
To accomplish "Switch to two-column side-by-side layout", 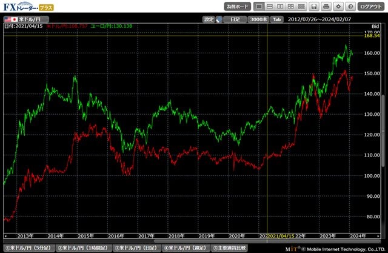I will 280,6.
